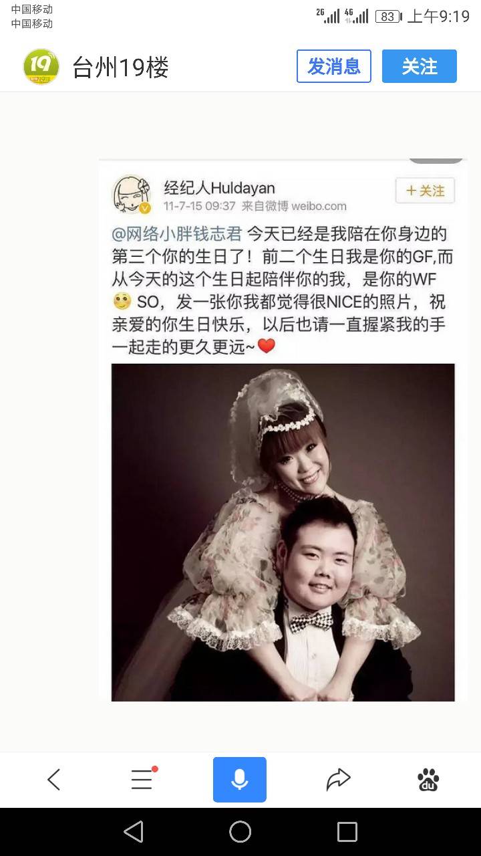
Task: Click the 发消息 button
Action: tap(334, 66)
